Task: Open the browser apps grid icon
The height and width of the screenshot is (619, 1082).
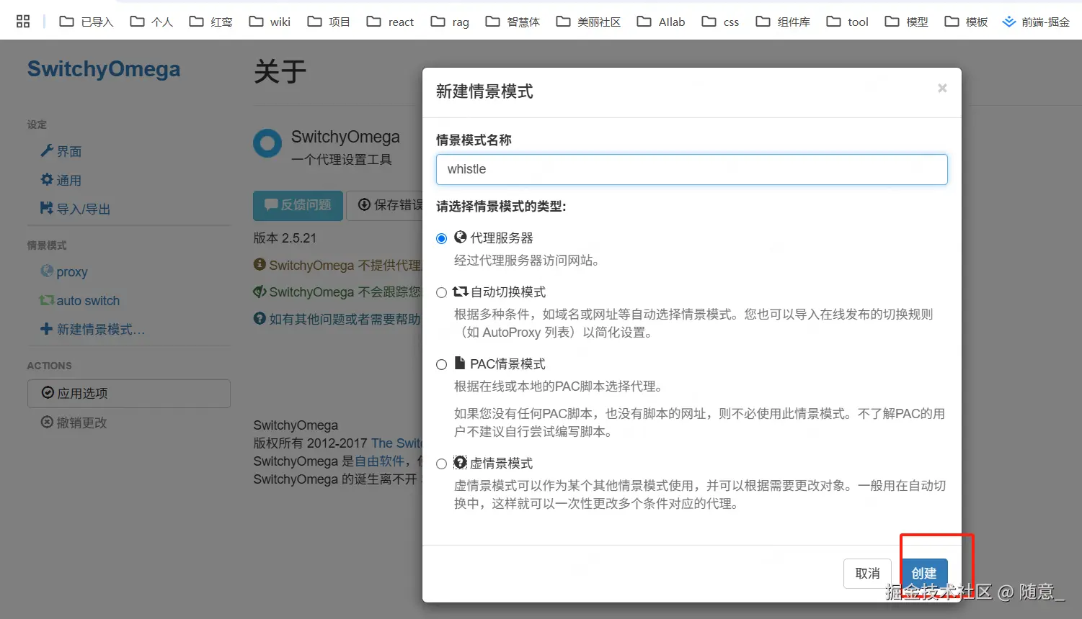Action: coord(23,22)
